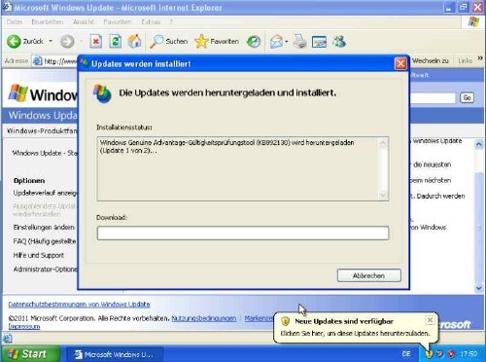Viewport: 486px width, 362px height.
Task: Open the Datei menu
Action: 15,22
